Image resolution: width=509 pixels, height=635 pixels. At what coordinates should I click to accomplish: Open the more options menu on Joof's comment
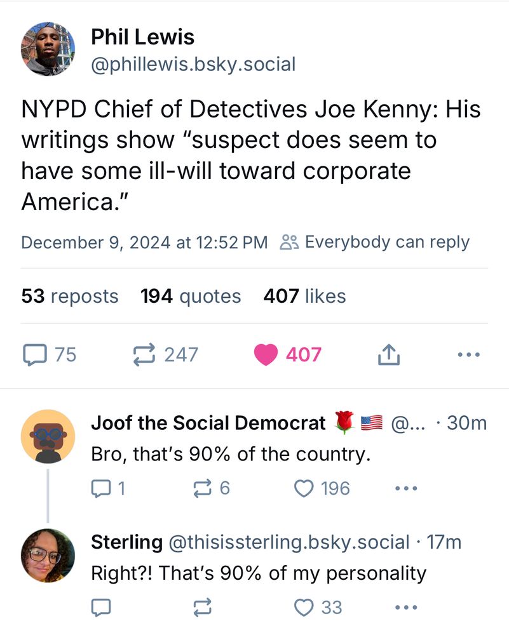pos(405,488)
